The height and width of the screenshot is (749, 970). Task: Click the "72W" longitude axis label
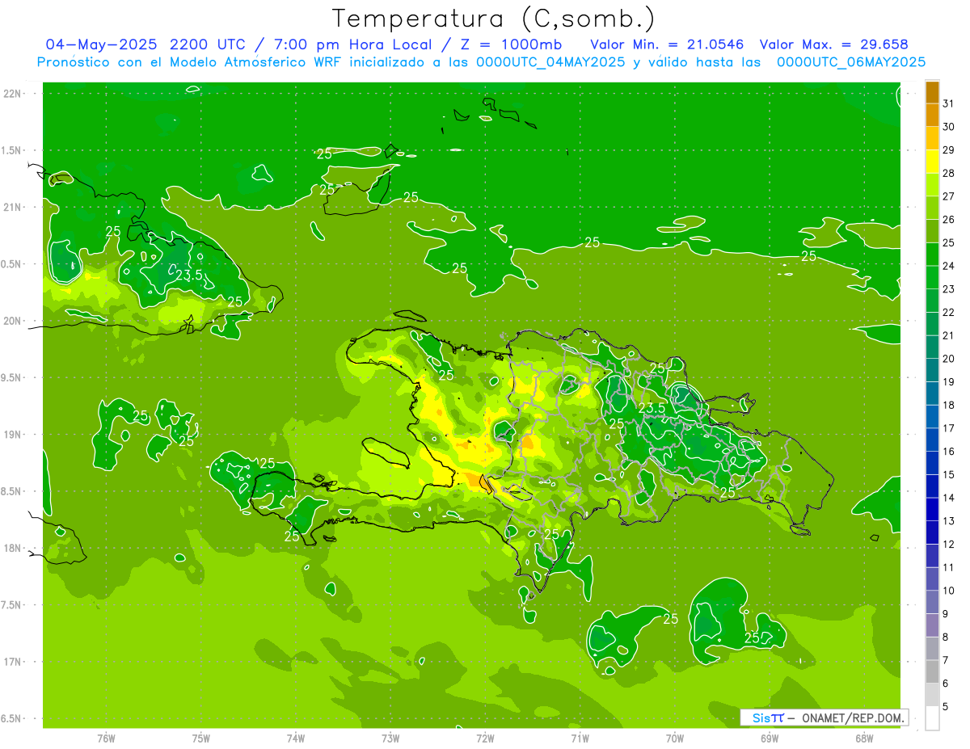click(x=486, y=738)
